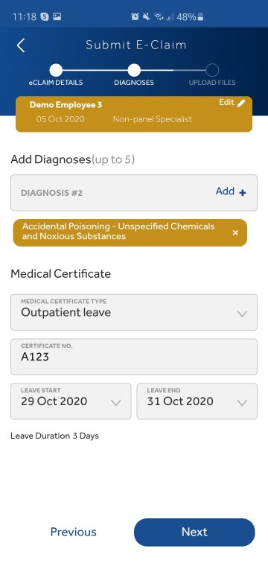268x566 pixels.
Task: Expand the Leave End date dropdown
Action: tap(197, 401)
